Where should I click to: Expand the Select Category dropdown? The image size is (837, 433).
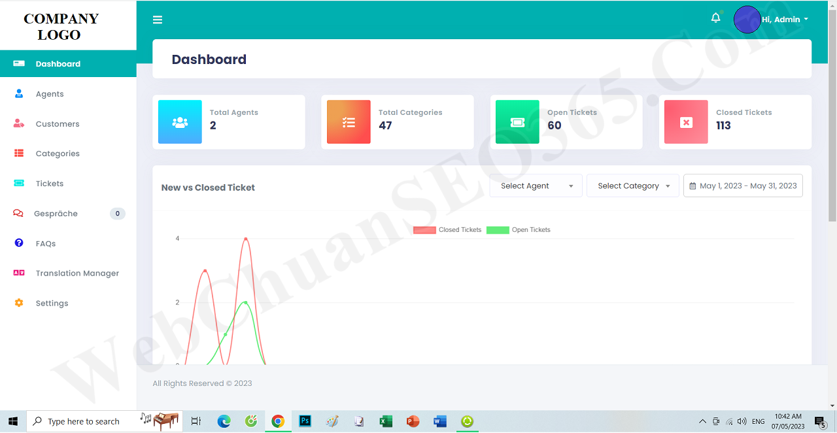pyautogui.click(x=633, y=185)
